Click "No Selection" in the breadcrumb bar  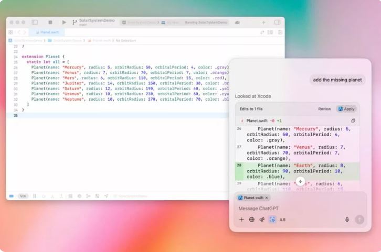click(125, 40)
